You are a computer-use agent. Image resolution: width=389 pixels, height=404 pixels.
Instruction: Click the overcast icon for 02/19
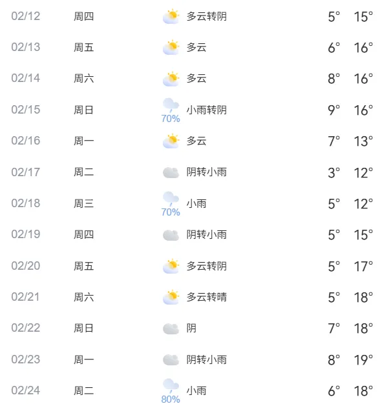coord(171,235)
